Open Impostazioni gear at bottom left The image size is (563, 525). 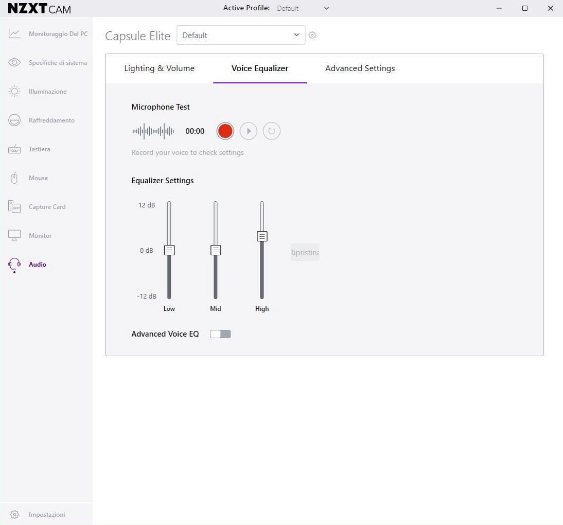tap(14, 515)
